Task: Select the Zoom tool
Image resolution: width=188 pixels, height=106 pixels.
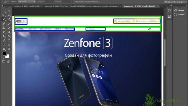Action: tap(9, 49)
